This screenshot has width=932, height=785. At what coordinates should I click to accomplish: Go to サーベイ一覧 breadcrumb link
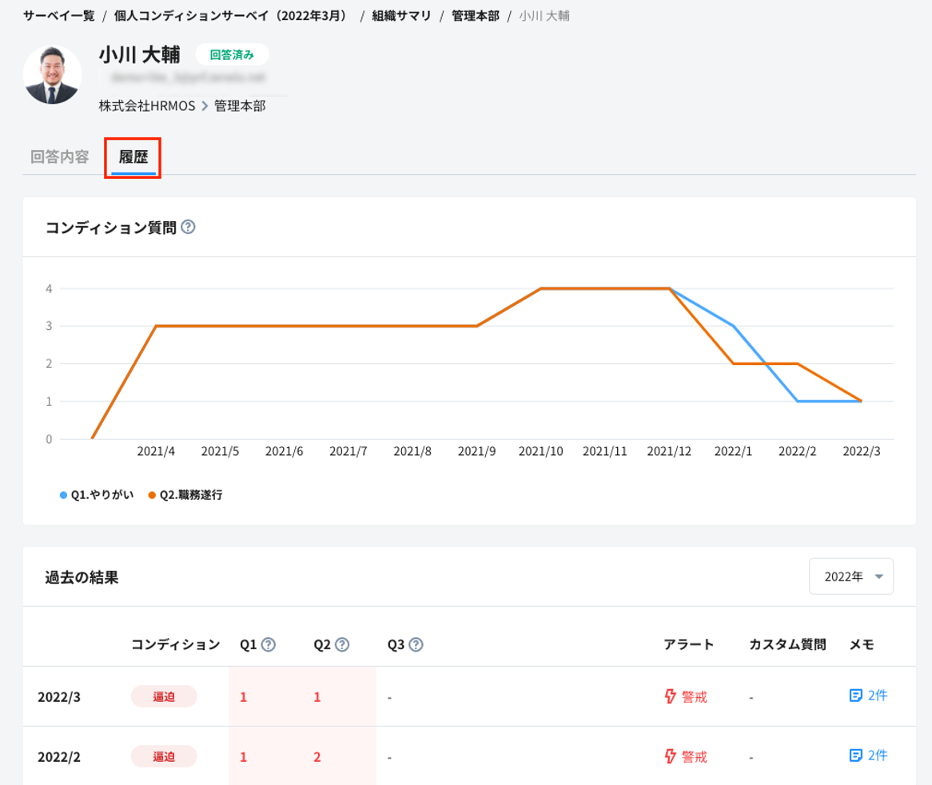59,16
